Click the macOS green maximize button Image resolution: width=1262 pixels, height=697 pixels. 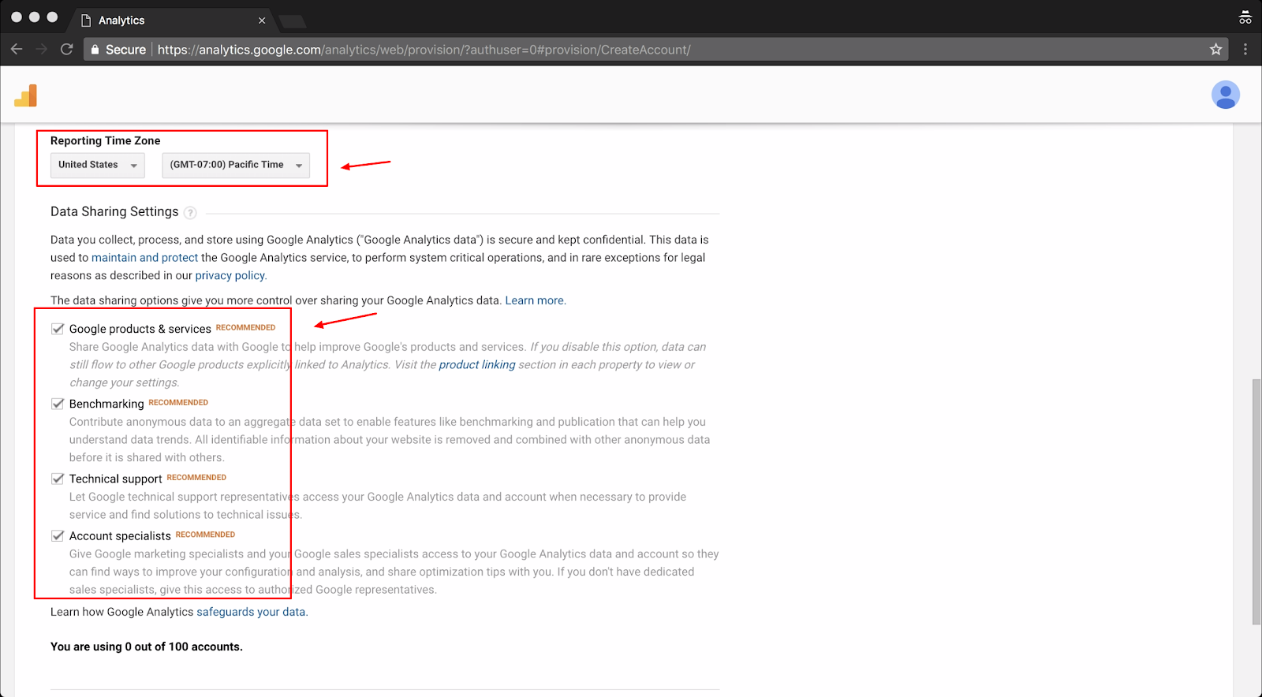pyautogui.click(x=52, y=17)
